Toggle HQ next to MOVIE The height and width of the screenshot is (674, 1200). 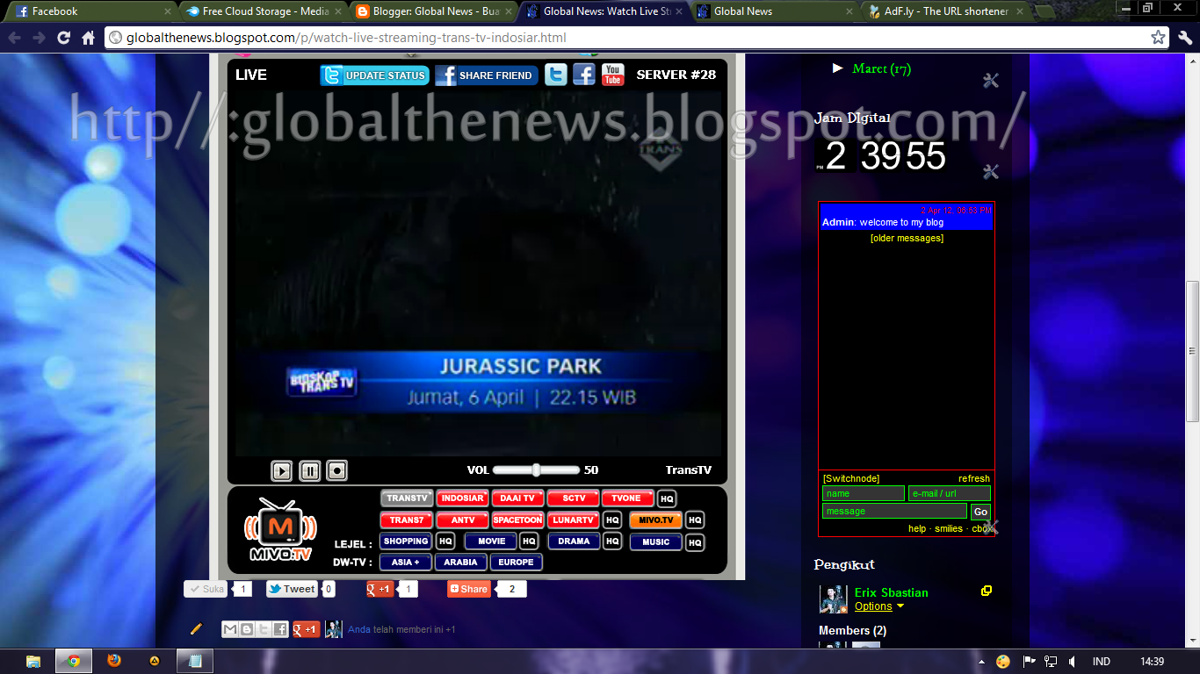pyautogui.click(x=529, y=542)
